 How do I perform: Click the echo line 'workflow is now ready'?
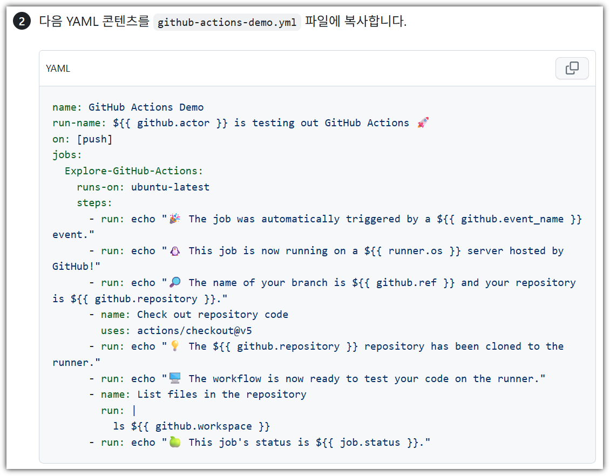coord(317,378)
